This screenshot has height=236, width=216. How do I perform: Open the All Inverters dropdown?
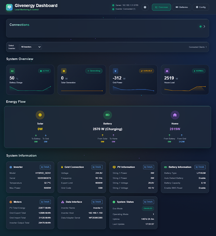click(30, 47)
